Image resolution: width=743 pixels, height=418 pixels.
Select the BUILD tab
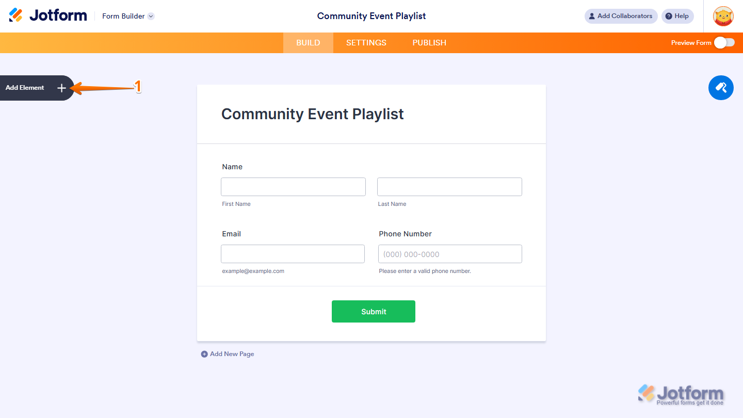[x=308, y=42]
